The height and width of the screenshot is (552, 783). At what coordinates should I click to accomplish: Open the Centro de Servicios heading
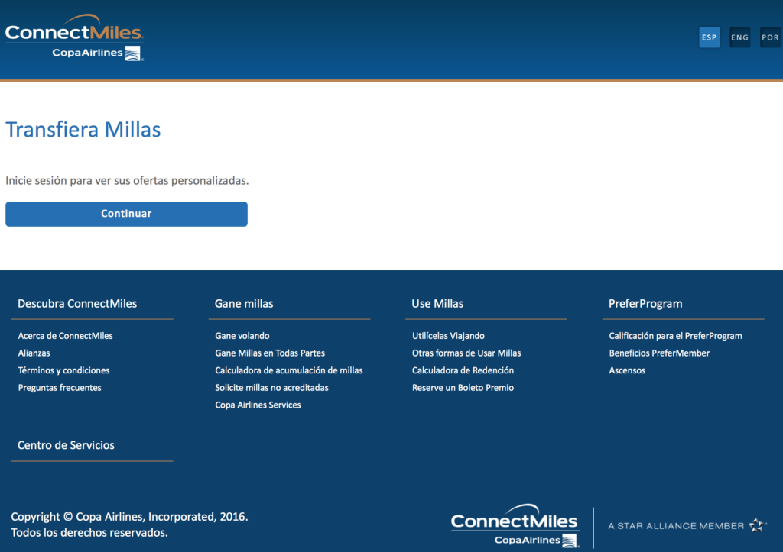click(x=66, y=445)
